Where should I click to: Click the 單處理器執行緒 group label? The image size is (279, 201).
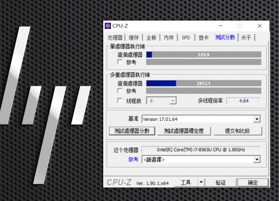tap(127, 46)
